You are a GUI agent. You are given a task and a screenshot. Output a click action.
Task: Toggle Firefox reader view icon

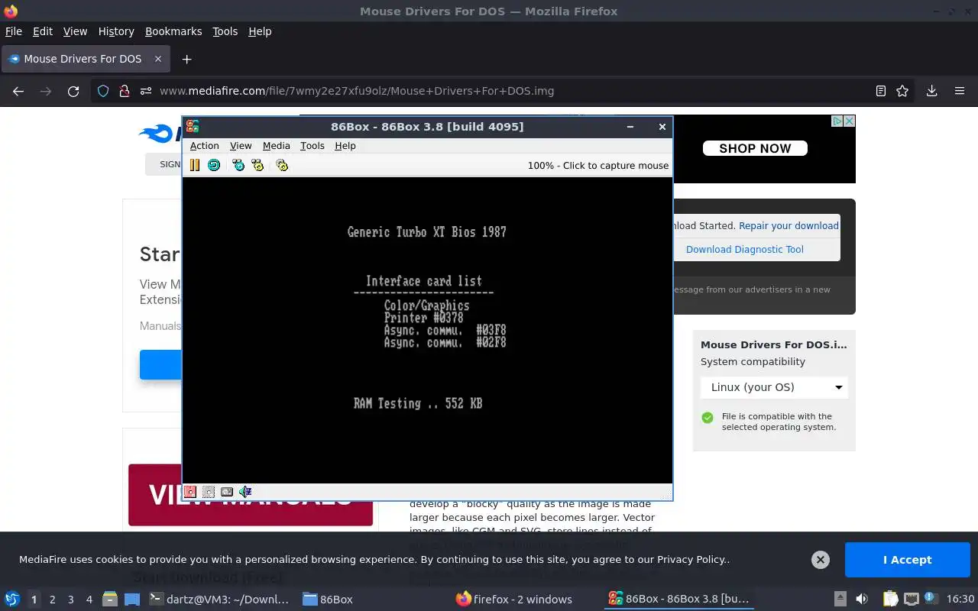tap(881, 91)
